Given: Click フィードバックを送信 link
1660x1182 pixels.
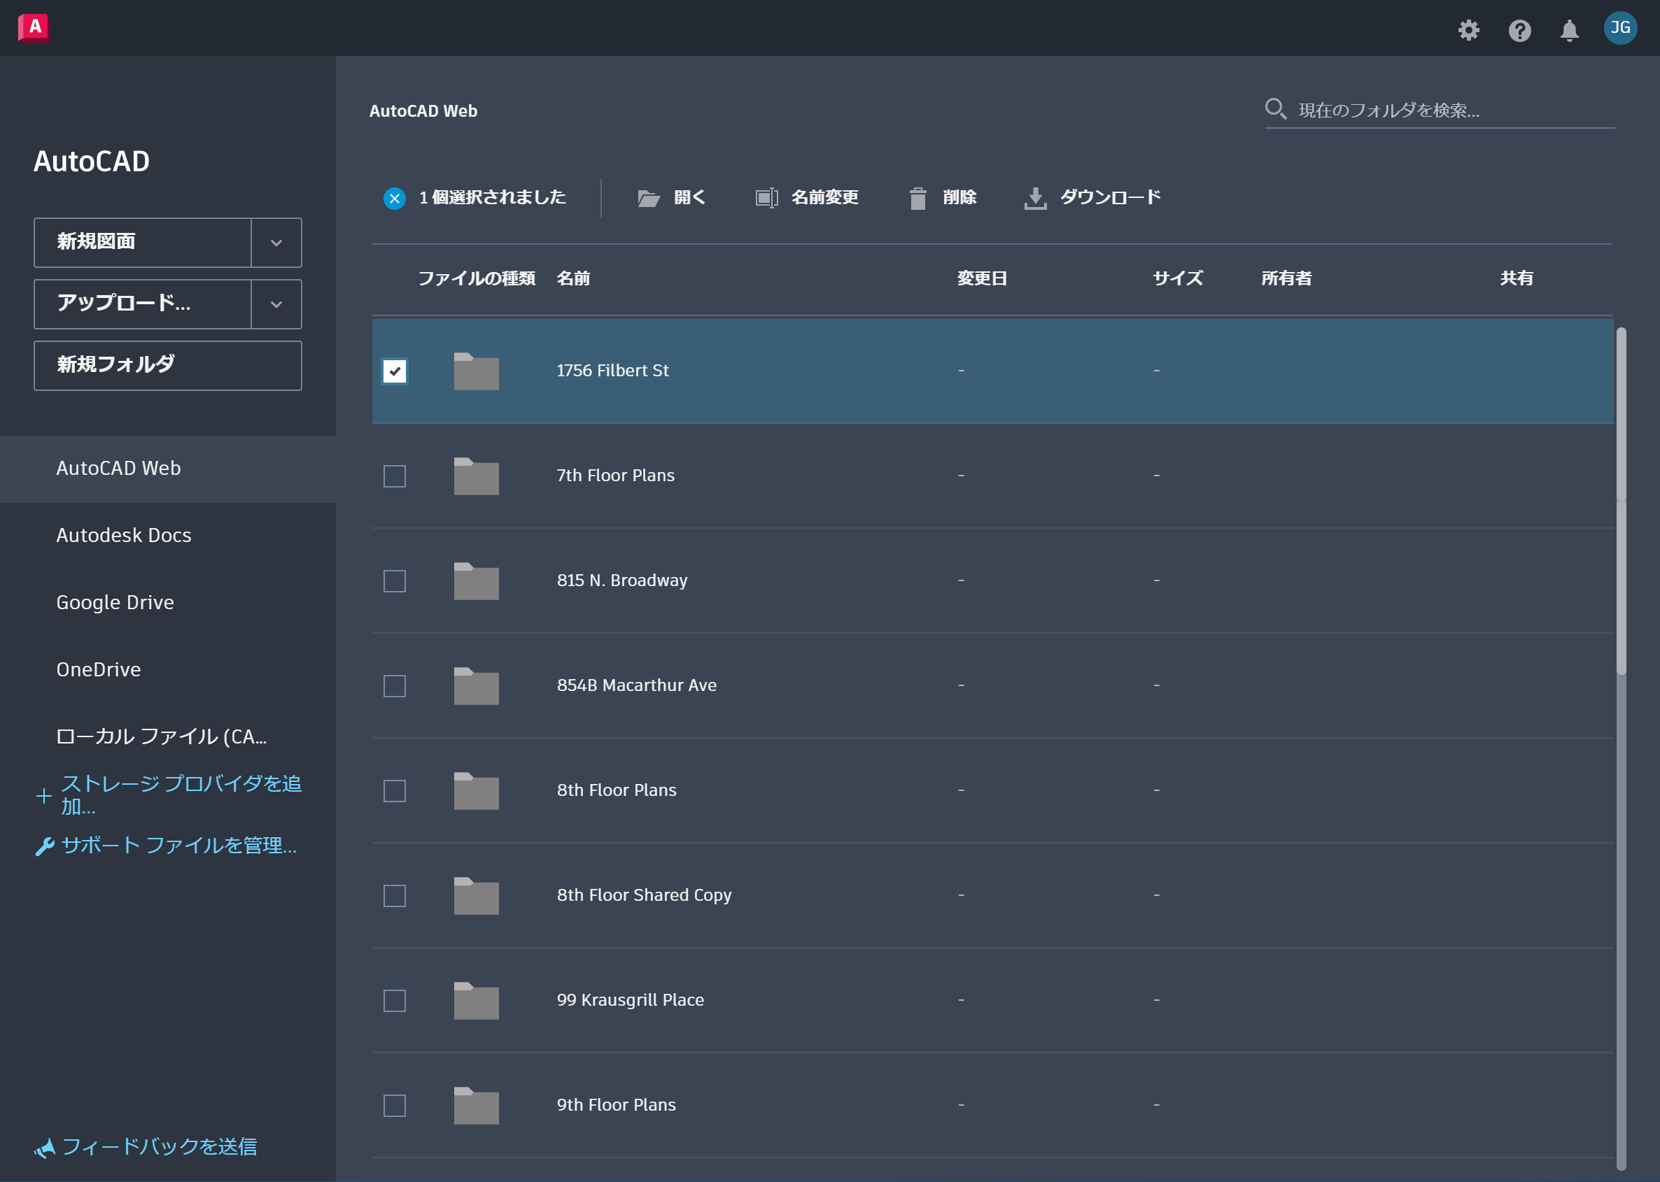Looking at the screenshot, I should click(x=160, y=1147).
